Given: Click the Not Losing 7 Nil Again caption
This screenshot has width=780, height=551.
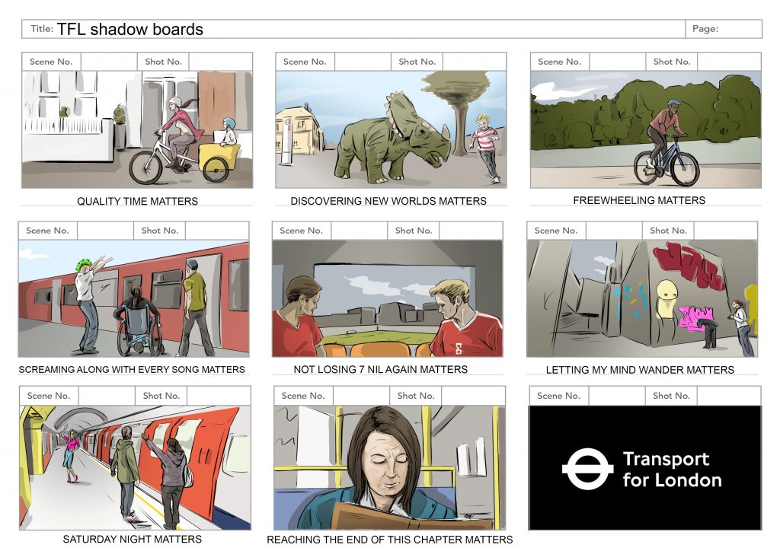Looking at the screenshot, I should pyautogui.click(x=381, y=369).
